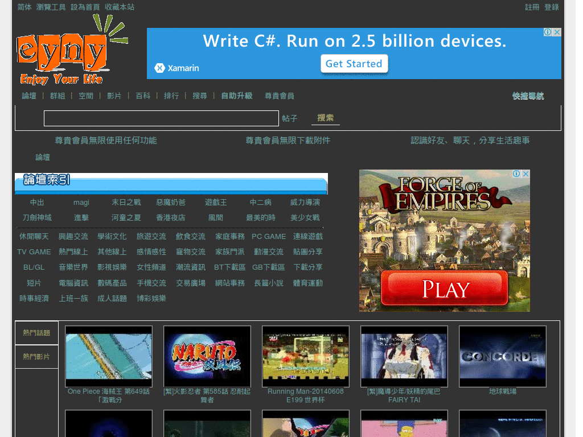
Task: Open the 搜尋 nav menu item
Action: click(x=200, y=96)
